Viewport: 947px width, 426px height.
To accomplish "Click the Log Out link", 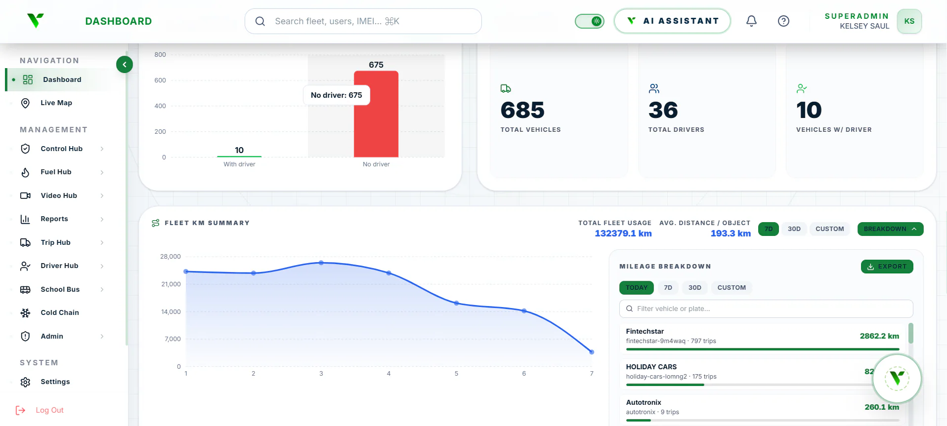I will (49, 410).
